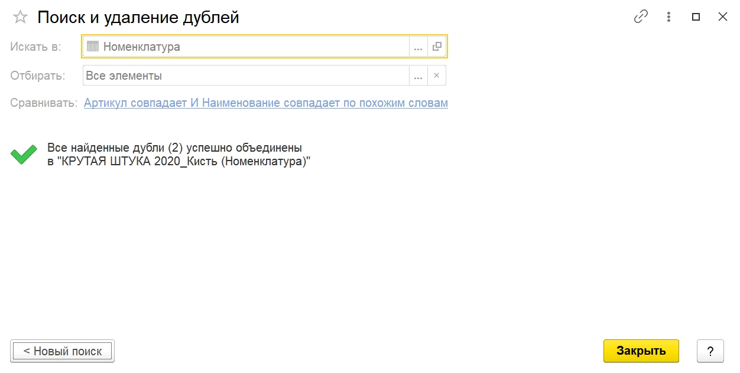Click the Отбирать label
Screen dimensions: 740x373
pos(37,76)
